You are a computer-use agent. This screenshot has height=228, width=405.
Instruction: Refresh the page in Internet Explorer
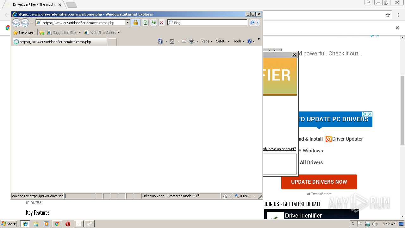point(153,22)
